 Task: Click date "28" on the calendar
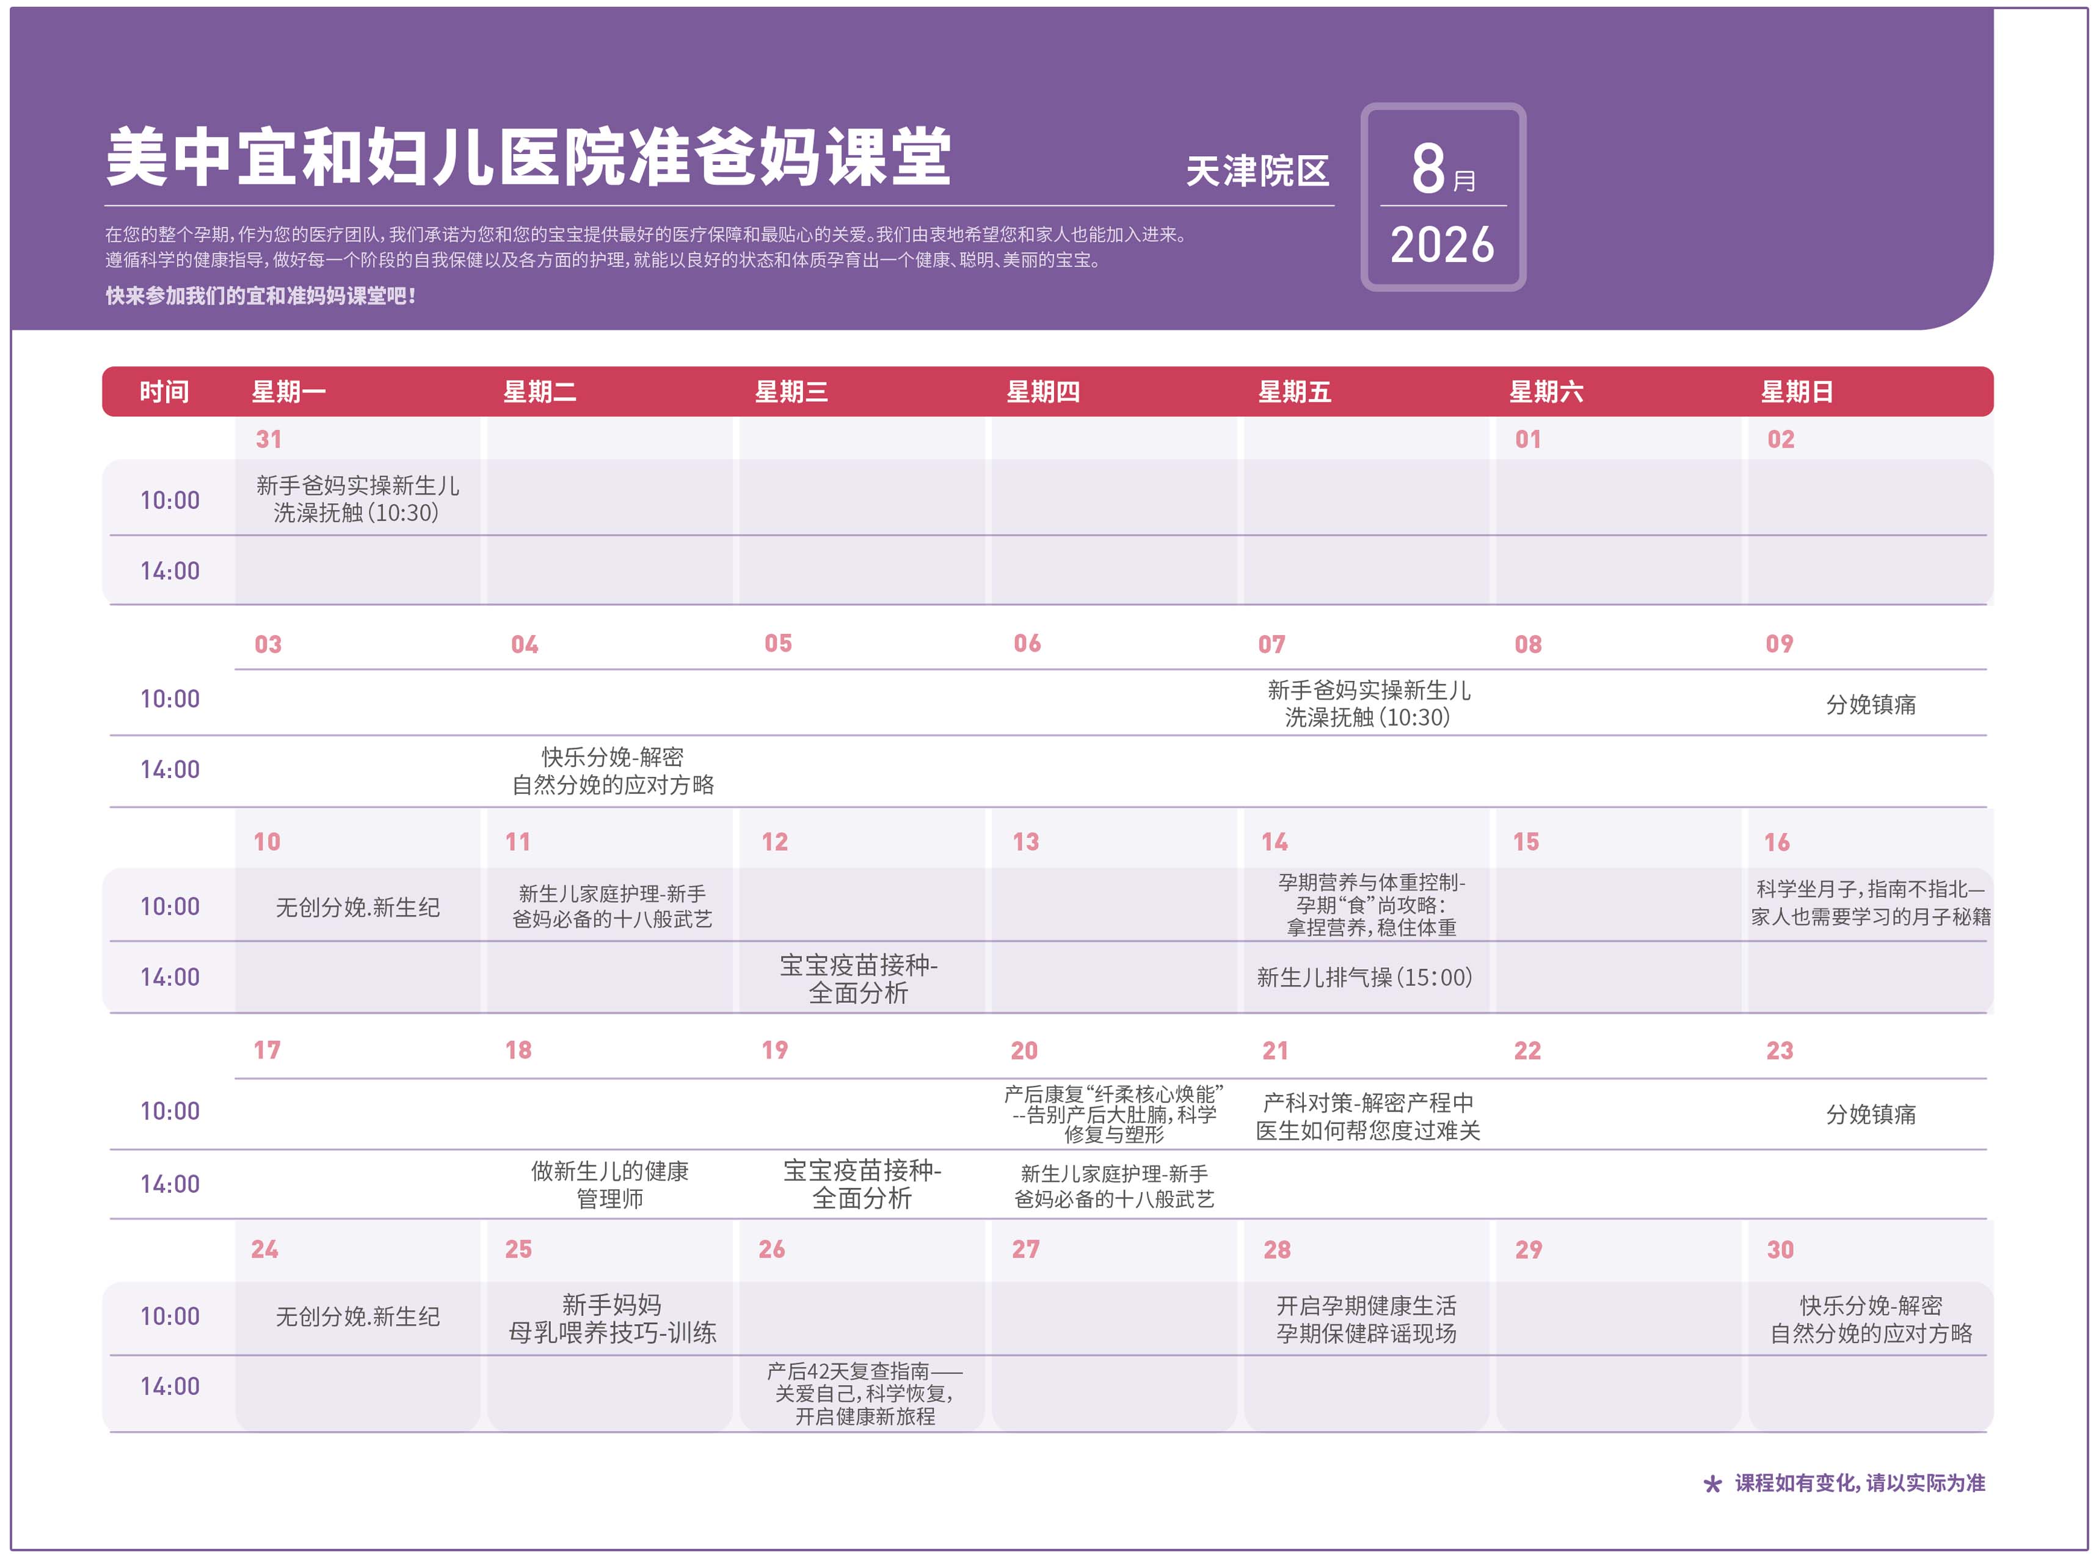click(1277, 1250)
